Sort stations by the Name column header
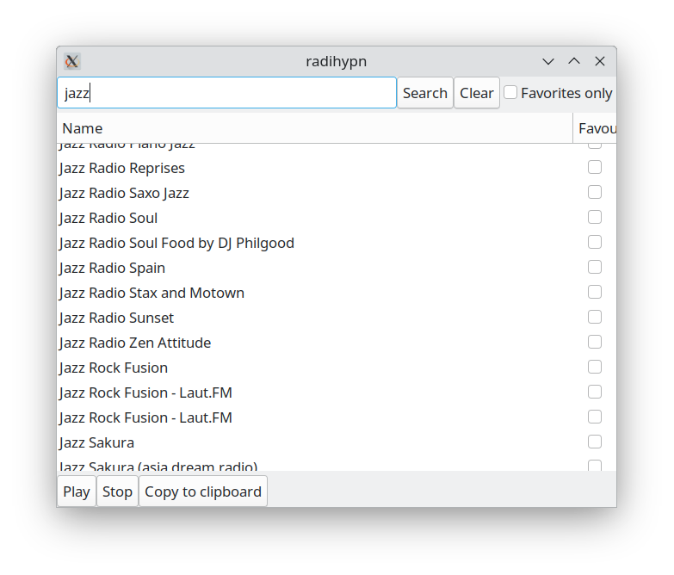674x575 pixels. point(314,128)
